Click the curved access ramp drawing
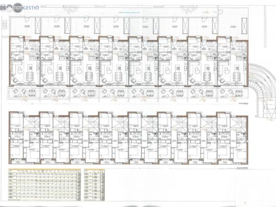 [262, 92]
